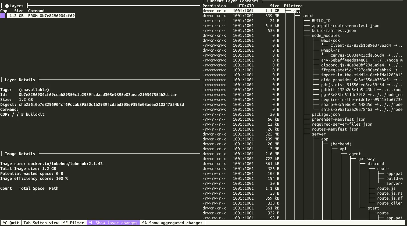407x226 pixels.
Task: Toggle the Filter option in bottom bar
Action: [74, 223]
